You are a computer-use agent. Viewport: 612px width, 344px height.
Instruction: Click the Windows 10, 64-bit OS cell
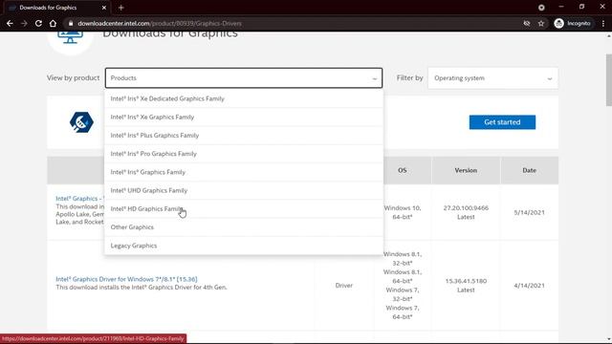(x=403, y=212)
